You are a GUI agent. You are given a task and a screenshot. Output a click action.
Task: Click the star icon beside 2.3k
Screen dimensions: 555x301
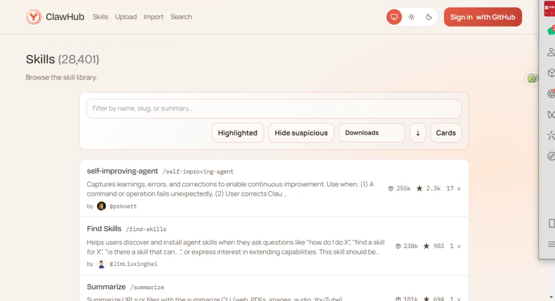point(419,188)
